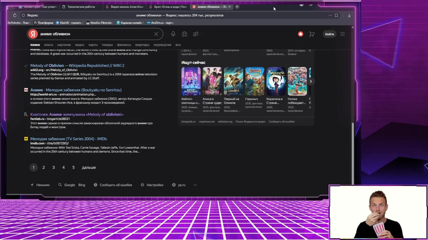This screenshot has width=428, height=240.
Task: Open 'Нэчжа побеждает' movie poster
Action: 297,81
